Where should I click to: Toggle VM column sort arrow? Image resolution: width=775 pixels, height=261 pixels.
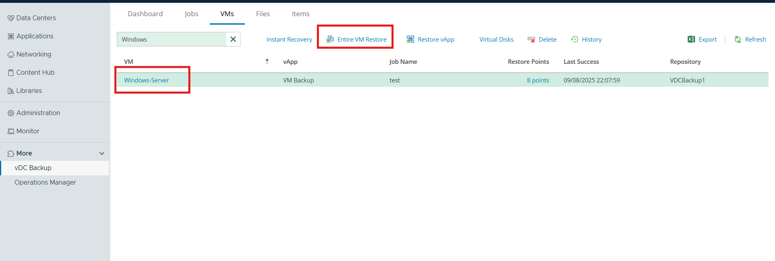pyautogui.click(x=267, y=61)
